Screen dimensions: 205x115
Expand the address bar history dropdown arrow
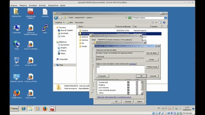126,18
